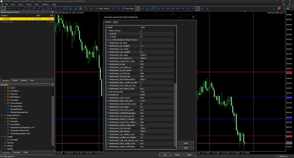Image resolution: width=294 pixels, height=158 pixels.
Task: Click the Load button in dialog
Action: 186,143
